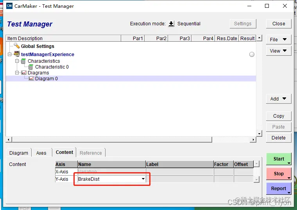Select the Diagram 0 item

(47, 79)
